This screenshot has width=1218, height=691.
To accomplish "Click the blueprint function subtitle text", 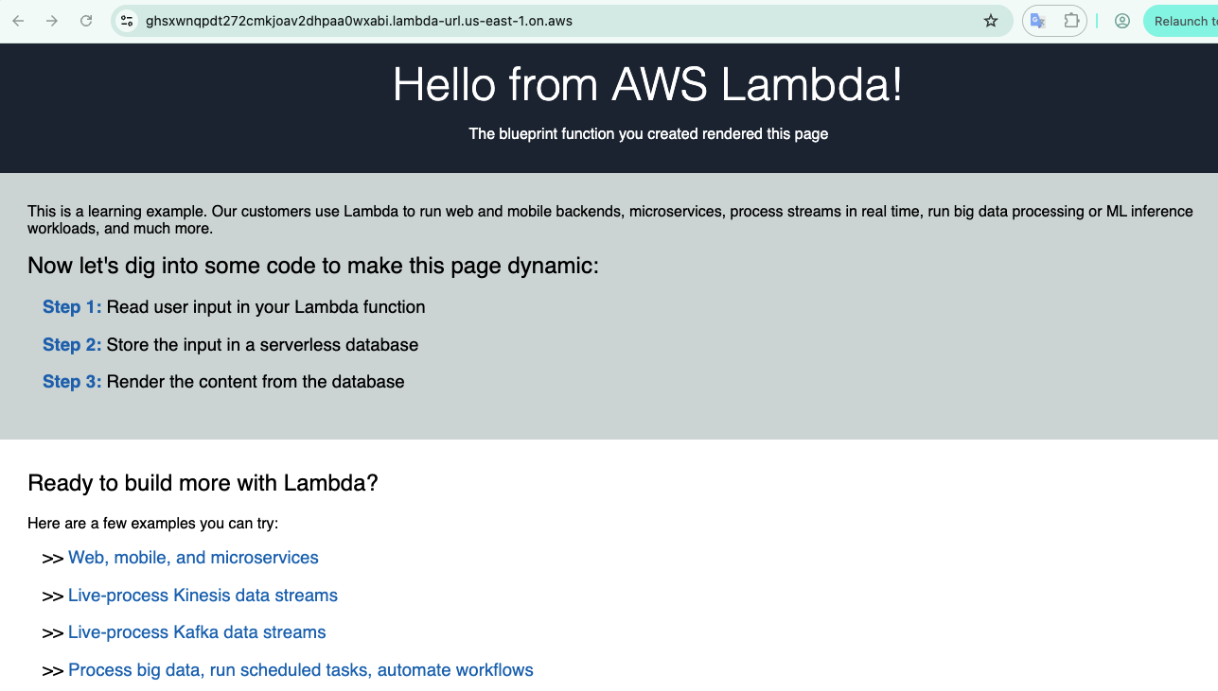I will click(648, 134).
